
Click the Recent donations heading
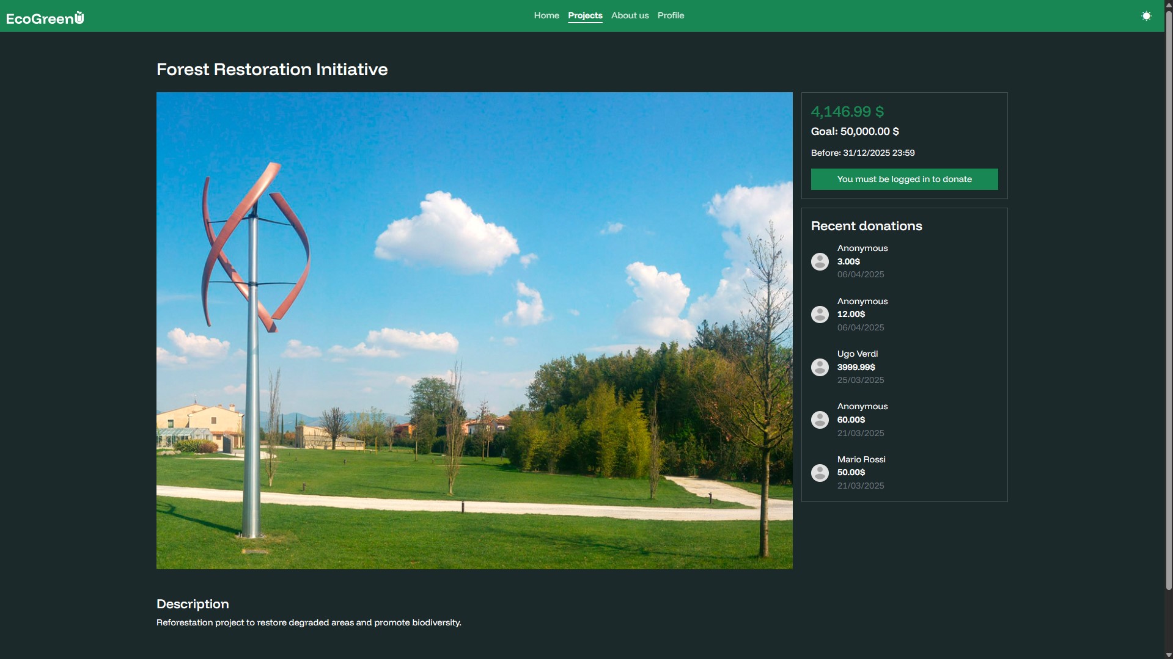866,226
